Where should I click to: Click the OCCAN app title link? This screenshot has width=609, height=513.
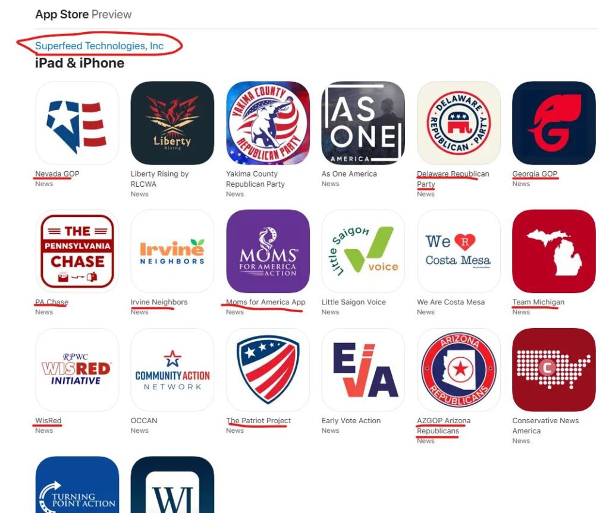(144, 420)
